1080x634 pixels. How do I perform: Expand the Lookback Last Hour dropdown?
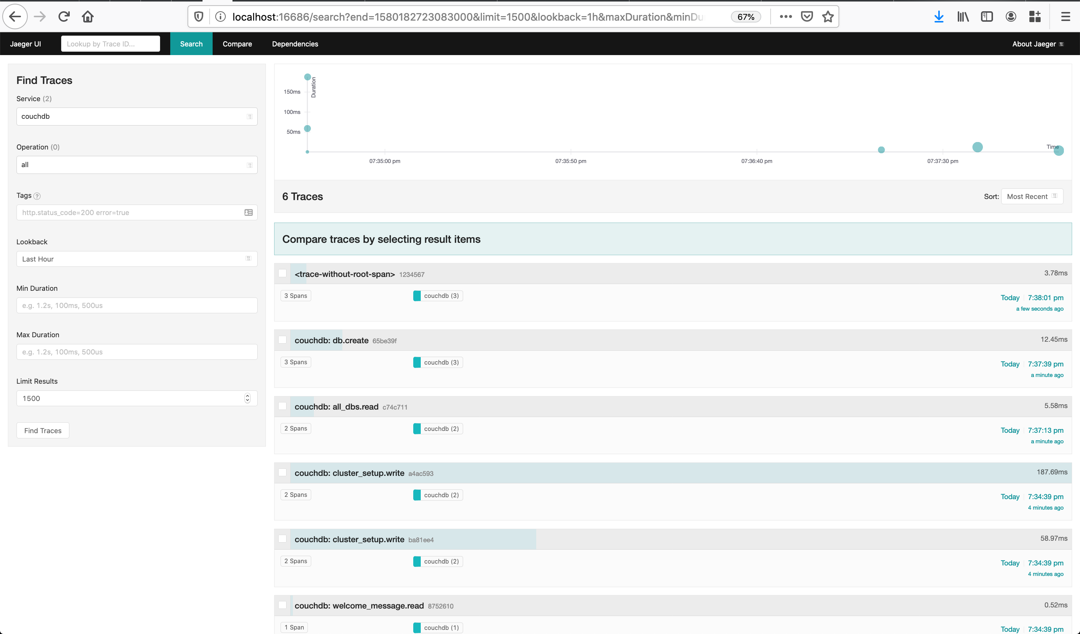[x=137, y=259]
